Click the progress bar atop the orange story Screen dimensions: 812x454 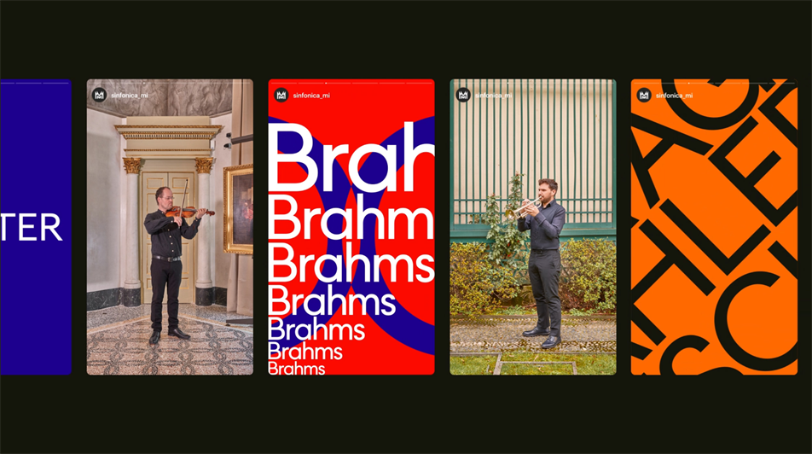(714, 83)
